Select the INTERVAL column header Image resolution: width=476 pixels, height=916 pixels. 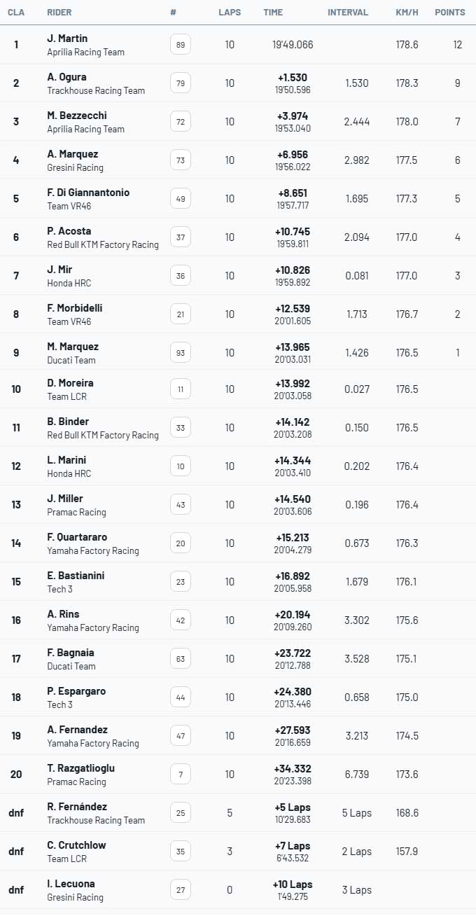[x=348, y=13]
